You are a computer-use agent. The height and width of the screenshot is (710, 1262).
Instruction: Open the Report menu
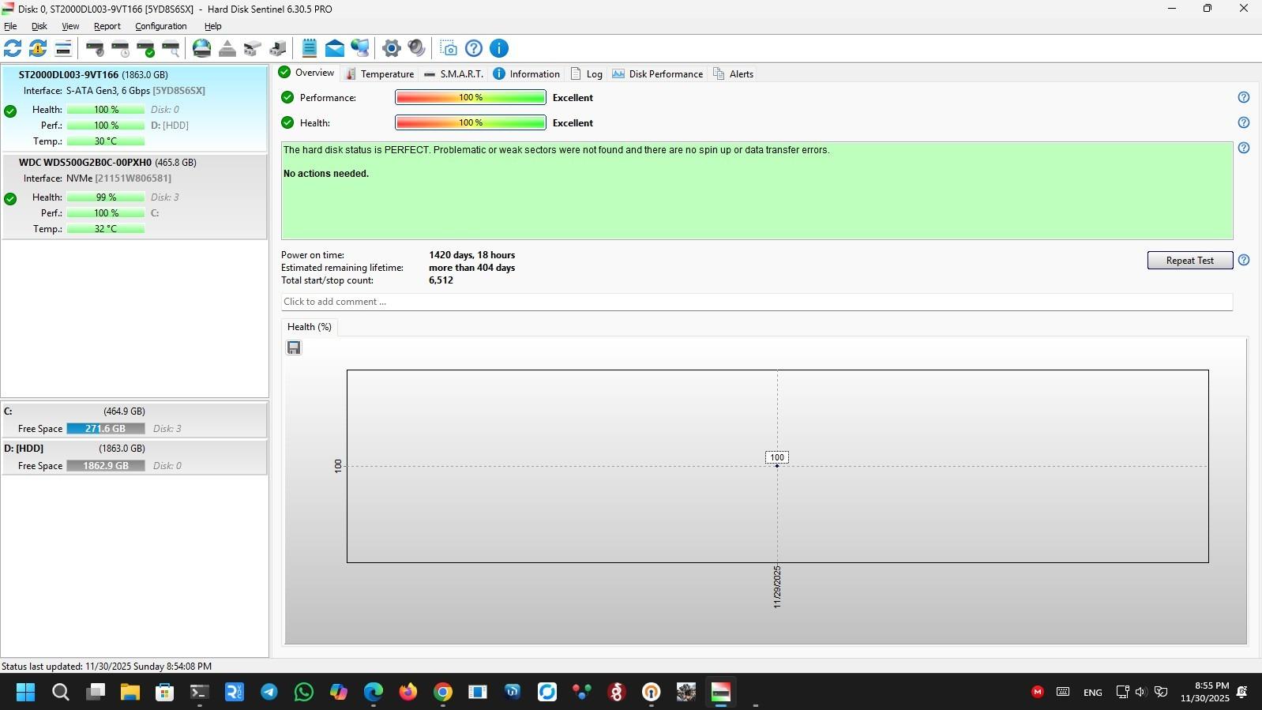tap(107, 26)
